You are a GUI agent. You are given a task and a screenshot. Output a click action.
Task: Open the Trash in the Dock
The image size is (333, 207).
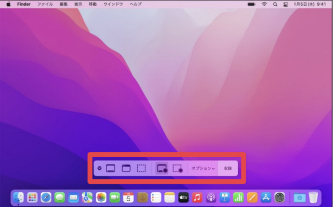click(313, 197)
